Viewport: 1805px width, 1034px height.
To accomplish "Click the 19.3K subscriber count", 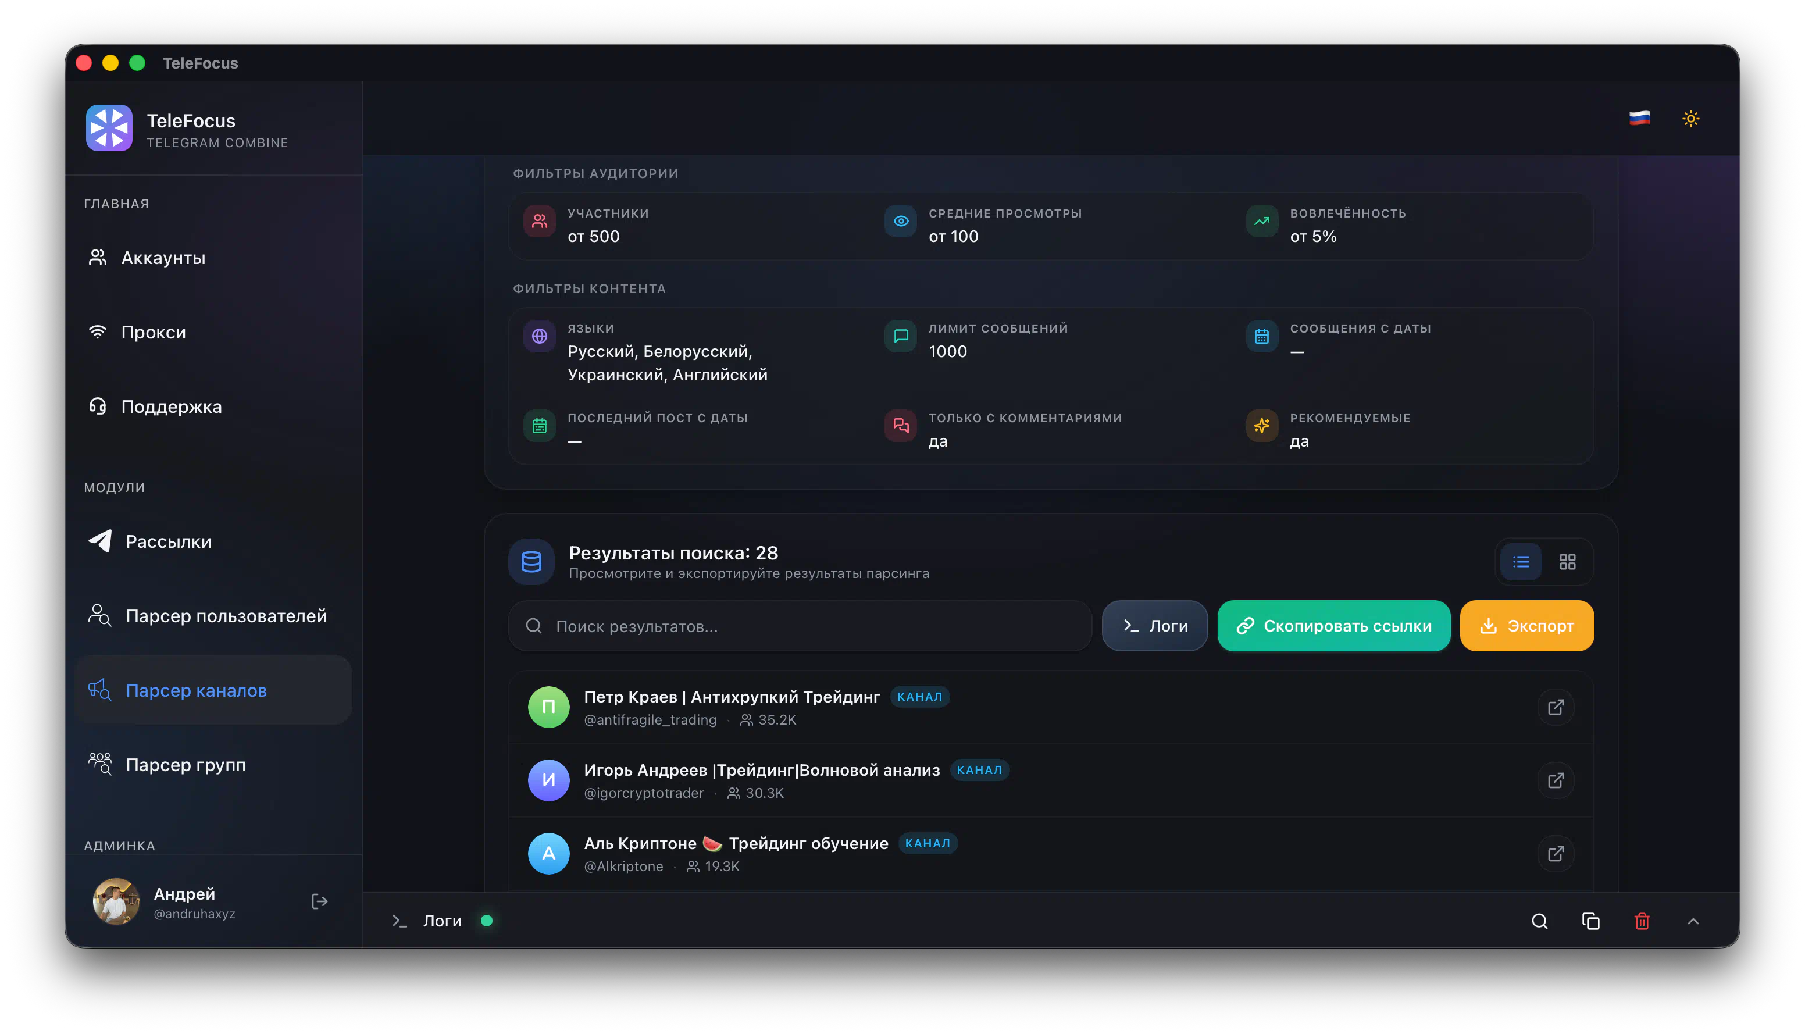I will click(x=722, y=867).
